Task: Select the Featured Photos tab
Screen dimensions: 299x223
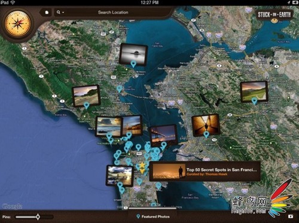Action: click(153, 216)
